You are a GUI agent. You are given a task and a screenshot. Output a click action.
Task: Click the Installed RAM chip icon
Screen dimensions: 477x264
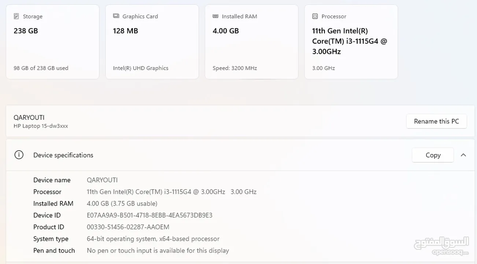pos(216,16)
